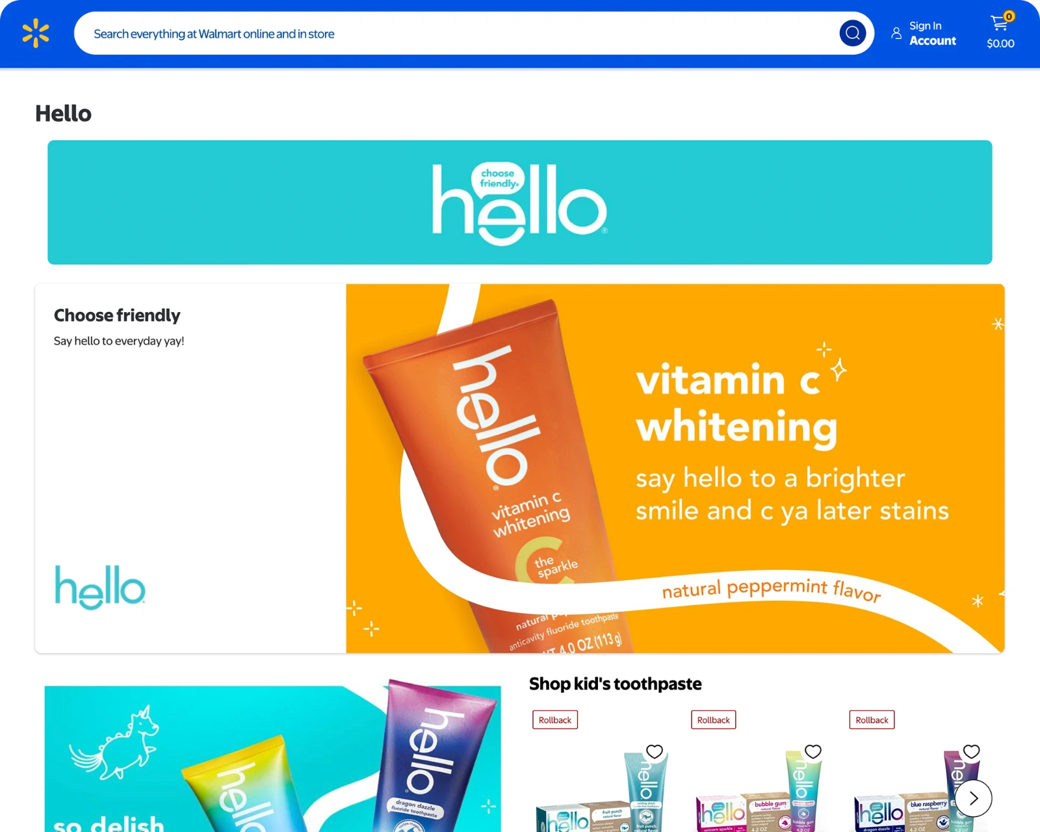Open the shopping cart icon
The width and height of the screenshot is (1040, 832).
[1000, 23]
